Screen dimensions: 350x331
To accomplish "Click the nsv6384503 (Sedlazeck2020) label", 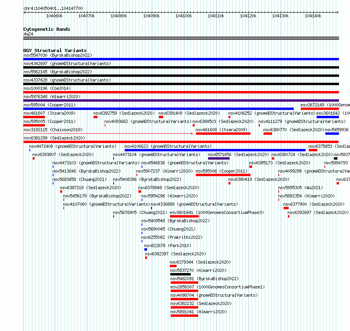I will [x=223, y=121].
